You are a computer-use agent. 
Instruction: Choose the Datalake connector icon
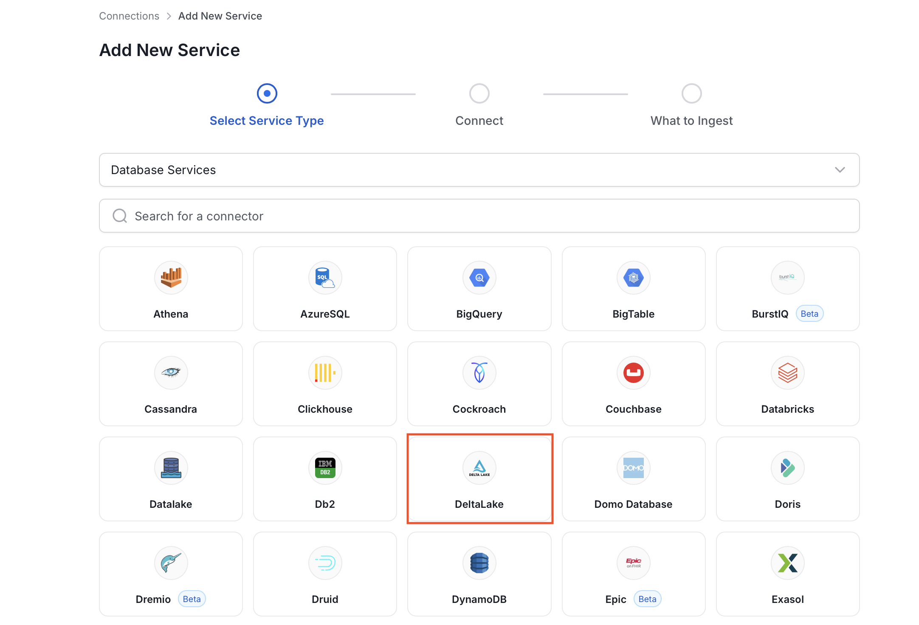click(x=171, y=468)
